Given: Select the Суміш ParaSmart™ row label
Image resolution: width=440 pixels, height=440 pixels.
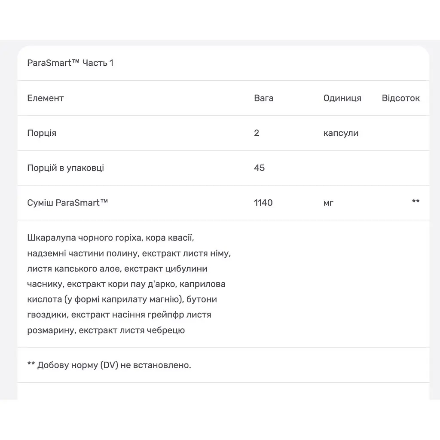Looking at the screenshot, I should [67, 203].
